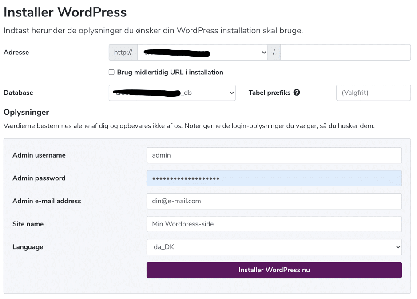Click the Installer WordPress nu button
This screenshot has height=299, width=417.
[x=274, y=270]
